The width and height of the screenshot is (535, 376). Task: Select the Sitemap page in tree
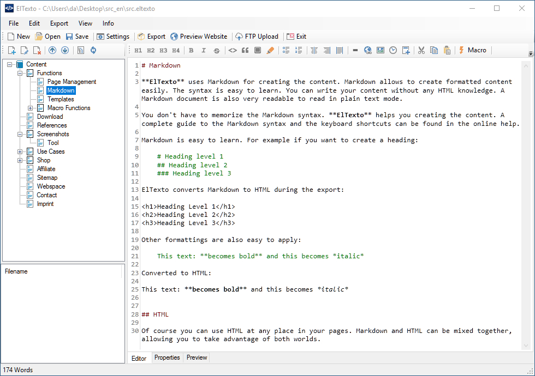pos(47,178)
